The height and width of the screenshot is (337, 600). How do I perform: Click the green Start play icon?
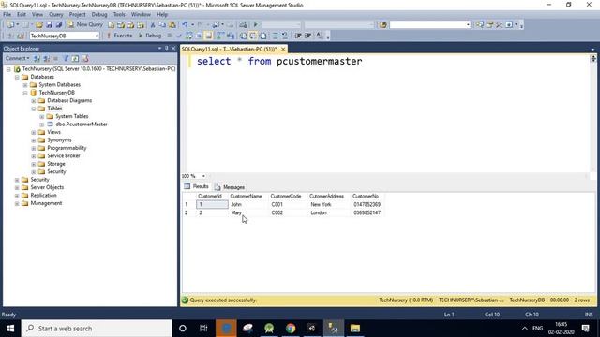coord(256,25)
